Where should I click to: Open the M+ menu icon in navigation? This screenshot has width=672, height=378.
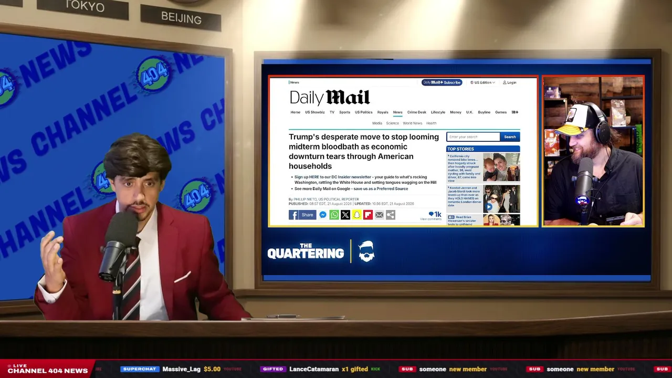coord(515,112)
